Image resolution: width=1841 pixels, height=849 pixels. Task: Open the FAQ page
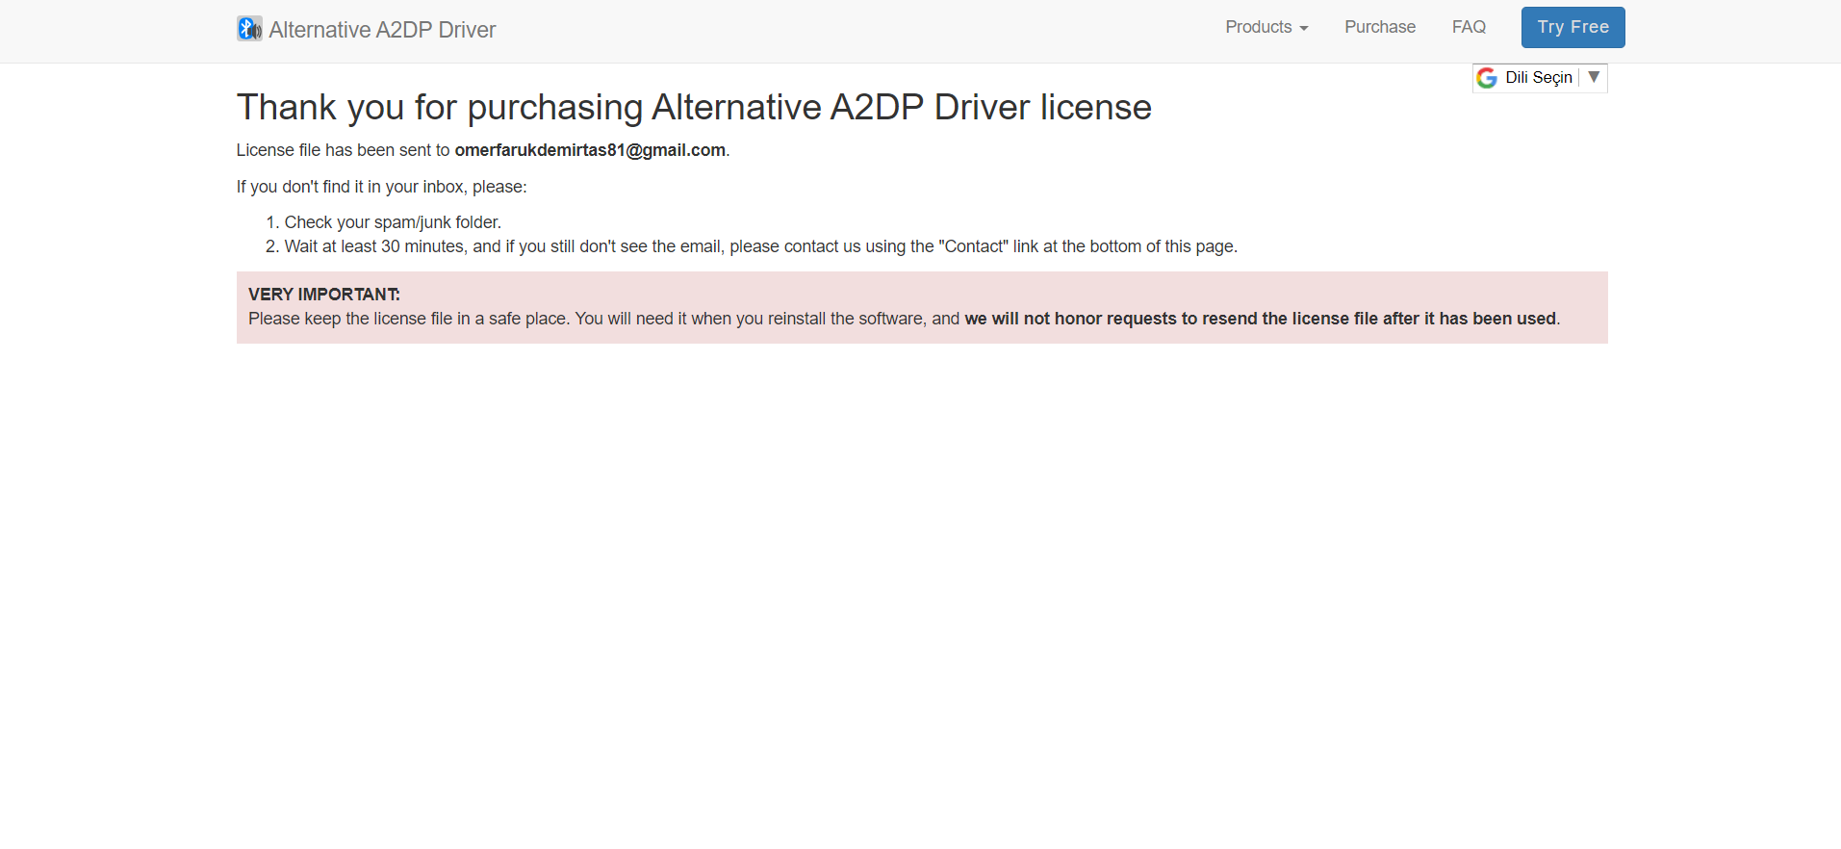pyautogui.click(x=1469, y=27)
